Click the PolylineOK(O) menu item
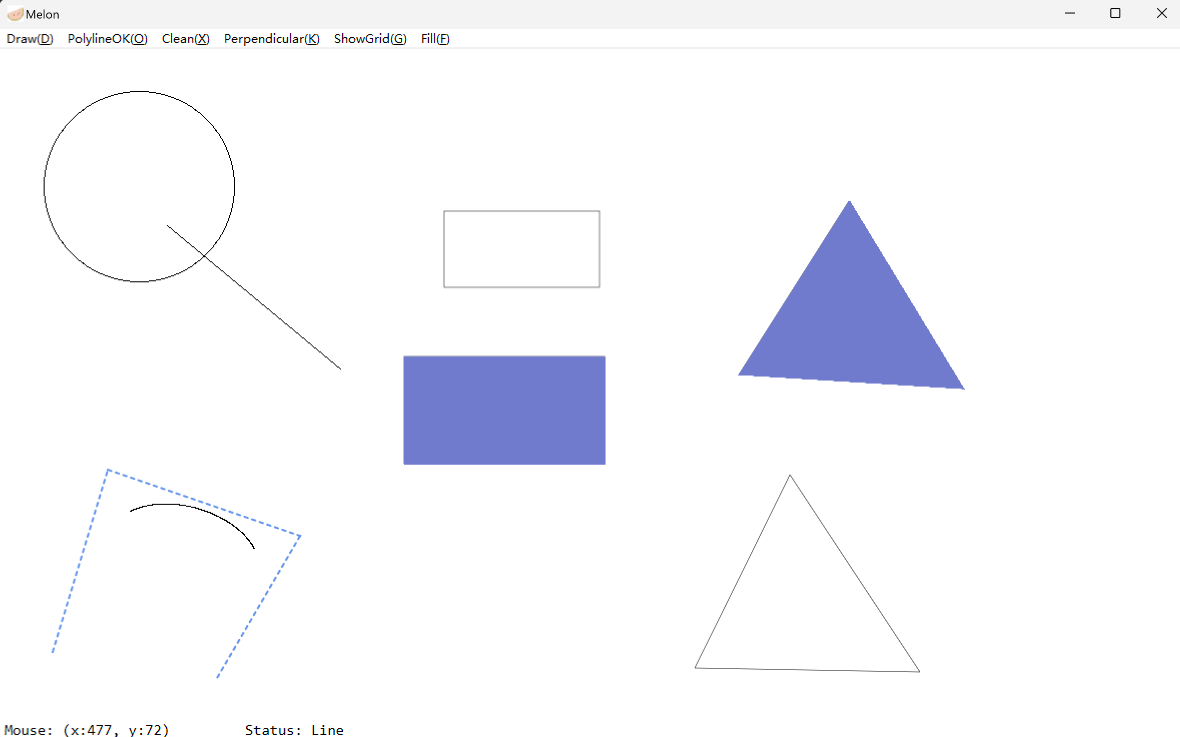The image size is (1180, 737). click(x=107, y=39)
